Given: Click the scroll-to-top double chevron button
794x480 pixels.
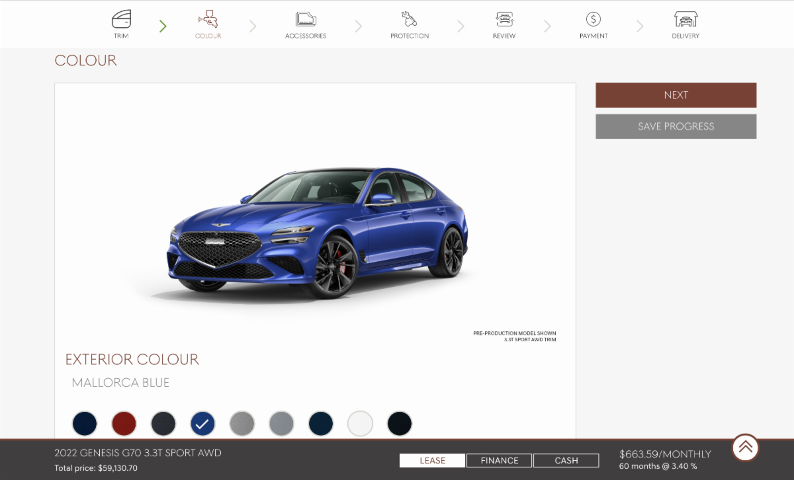Looking at the screenshot, I should tap(746, 448).
